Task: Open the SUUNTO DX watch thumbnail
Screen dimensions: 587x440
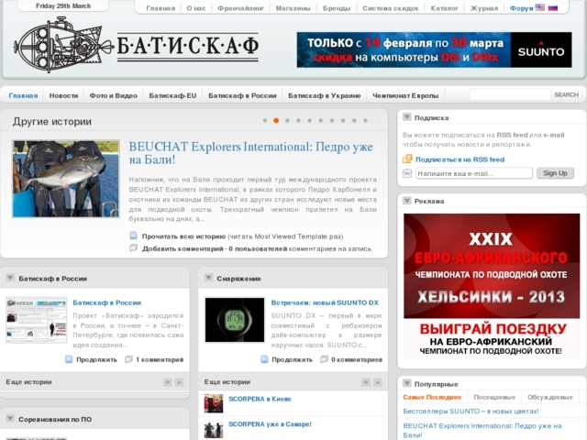Action: pos(235,320)
